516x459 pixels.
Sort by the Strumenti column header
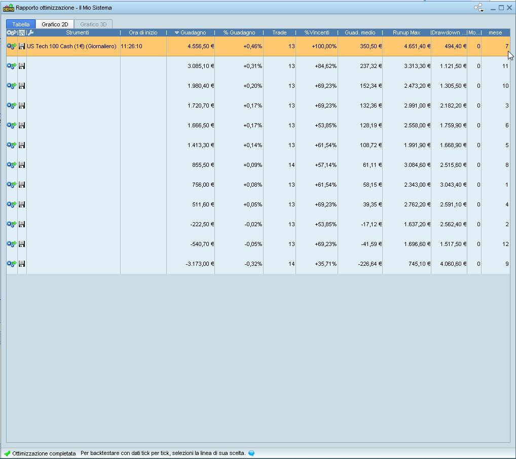(x=78, y=32)
